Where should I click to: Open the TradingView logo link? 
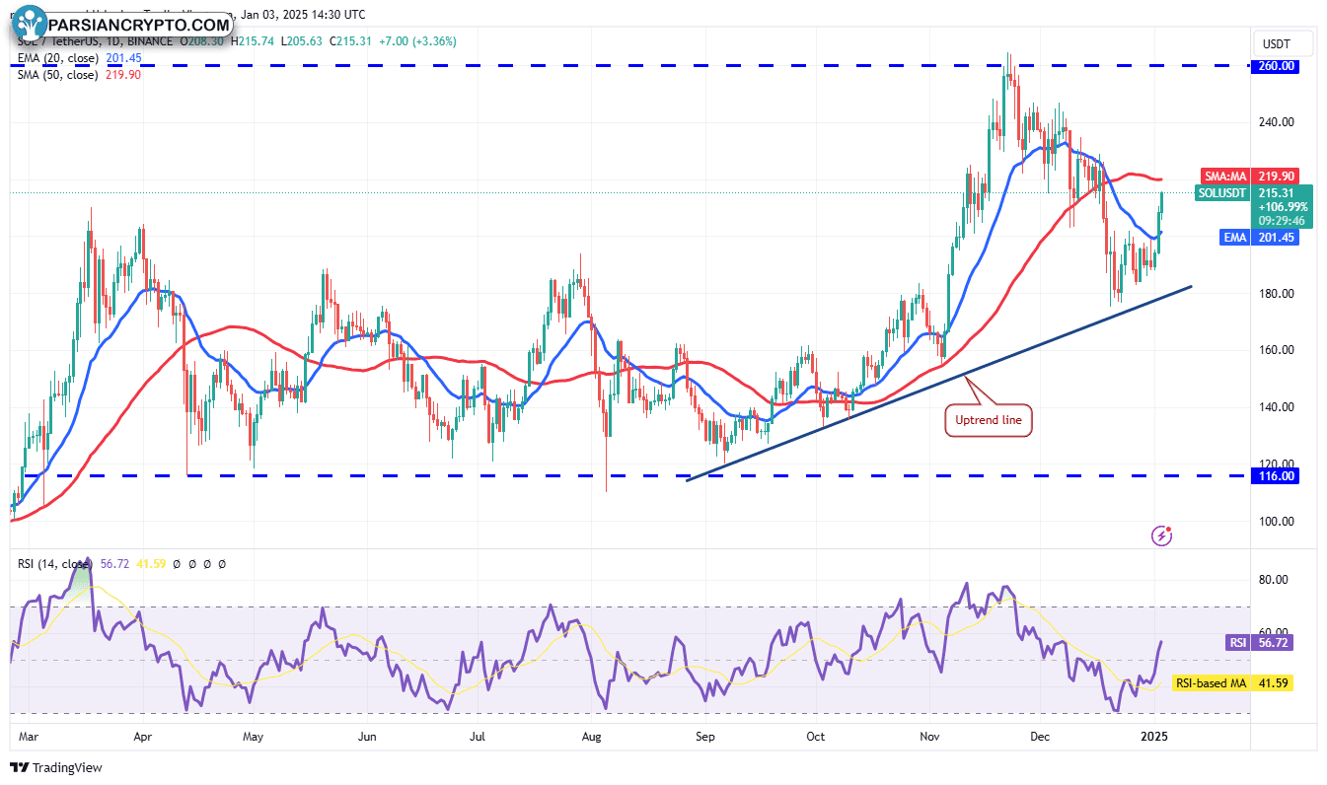[56, 767]
